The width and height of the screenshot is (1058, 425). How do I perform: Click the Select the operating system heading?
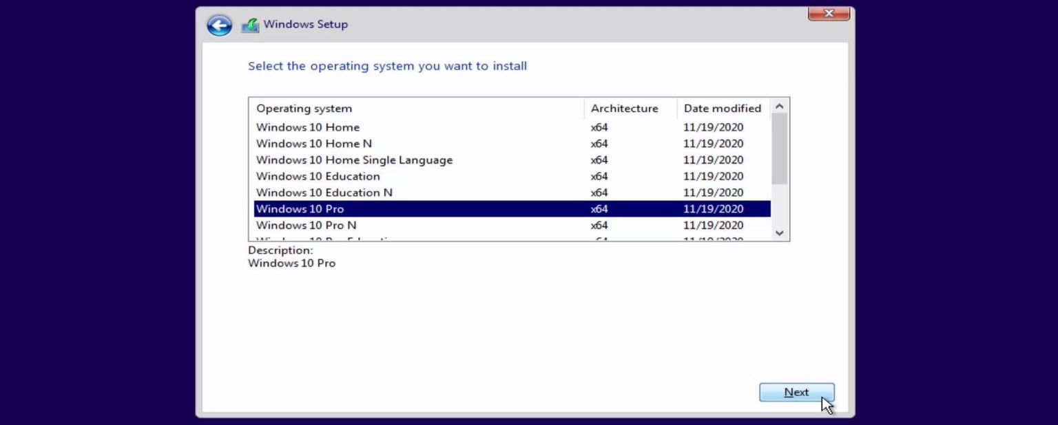tap(387, 65)
